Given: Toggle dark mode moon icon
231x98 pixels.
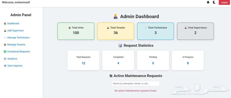Looking at the screenshot, I should [x=214, y=2].
